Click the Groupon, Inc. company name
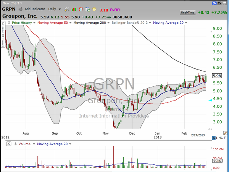Viewport: 229px width, 172px height. [x=20, y=16]
